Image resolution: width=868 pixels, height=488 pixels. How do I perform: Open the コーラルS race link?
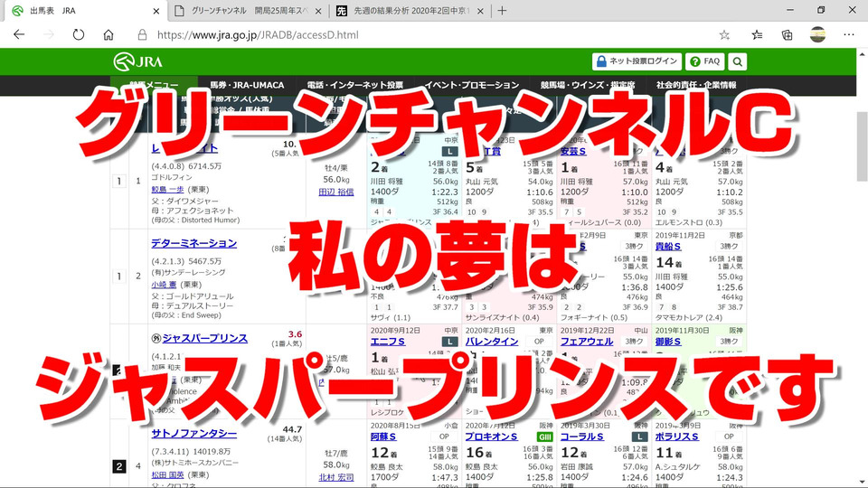pos(582,436)
